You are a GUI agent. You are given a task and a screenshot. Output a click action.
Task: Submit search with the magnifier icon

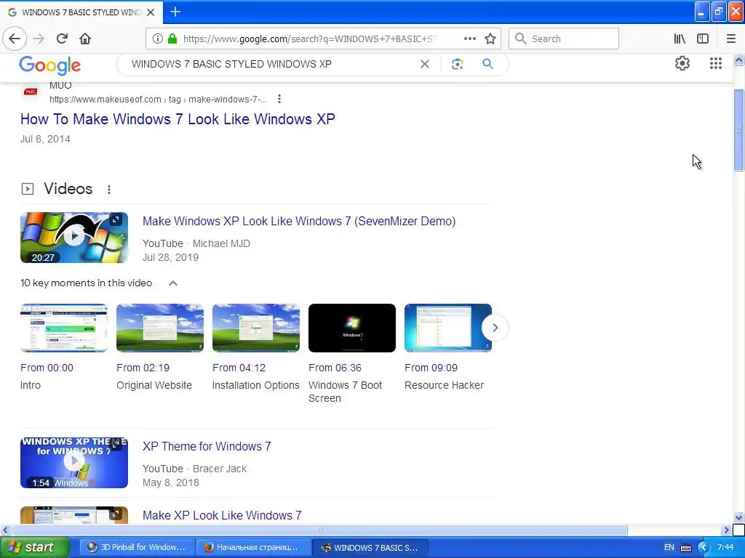pyautogui.click(x=487, y=64)
